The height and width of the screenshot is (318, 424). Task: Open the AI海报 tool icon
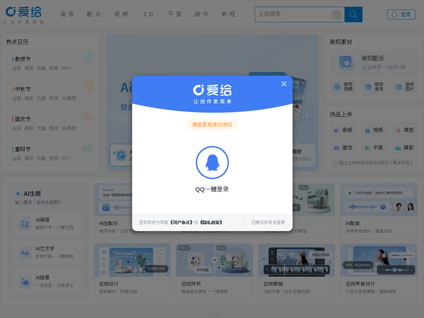pyautogui.click(x=25, y=223)
